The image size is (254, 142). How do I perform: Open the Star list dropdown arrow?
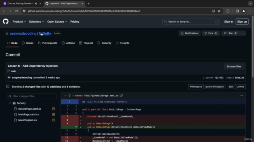242,33
